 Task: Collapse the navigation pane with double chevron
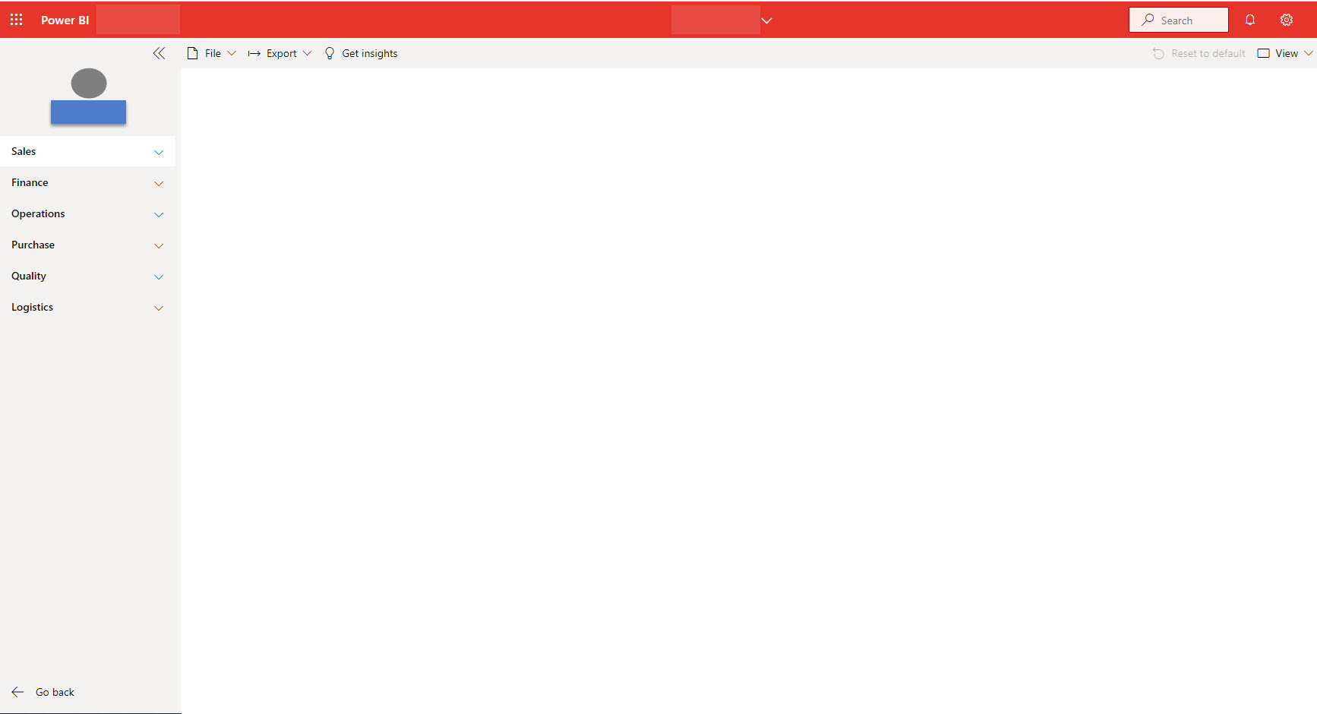pos(159,53)
